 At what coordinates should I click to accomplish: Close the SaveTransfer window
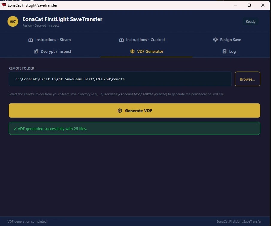coord(263,5)
